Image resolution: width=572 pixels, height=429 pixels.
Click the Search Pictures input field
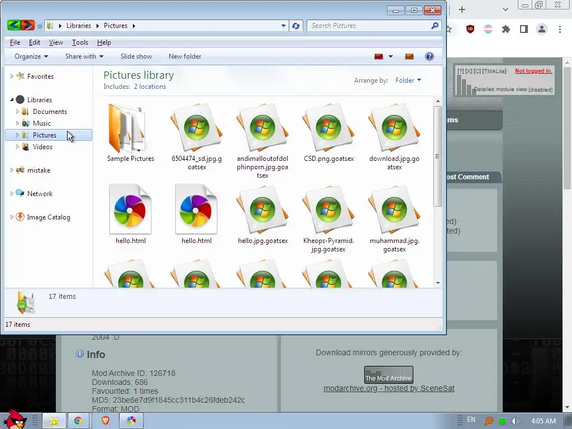point(369,26)
